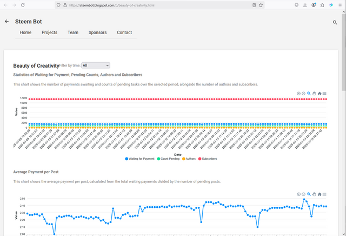Open the Average Payment chart export menu
Image resolution: width=346 pixels, height=236 pixels.
324,194
